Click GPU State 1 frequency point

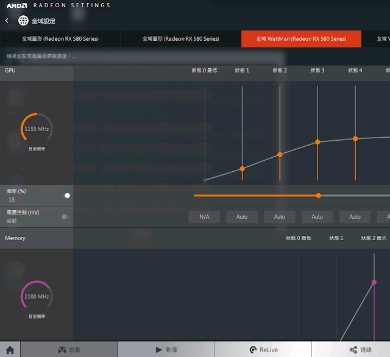(x=243, y=169)
